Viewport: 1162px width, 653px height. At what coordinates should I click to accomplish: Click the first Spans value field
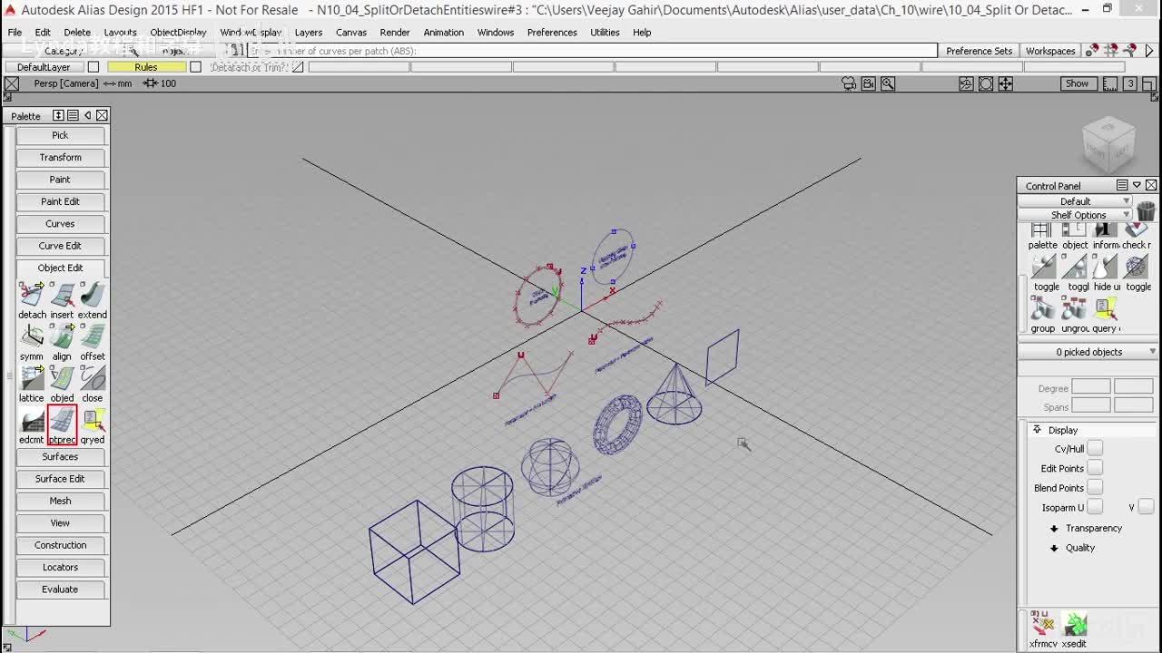[1090, 405]
